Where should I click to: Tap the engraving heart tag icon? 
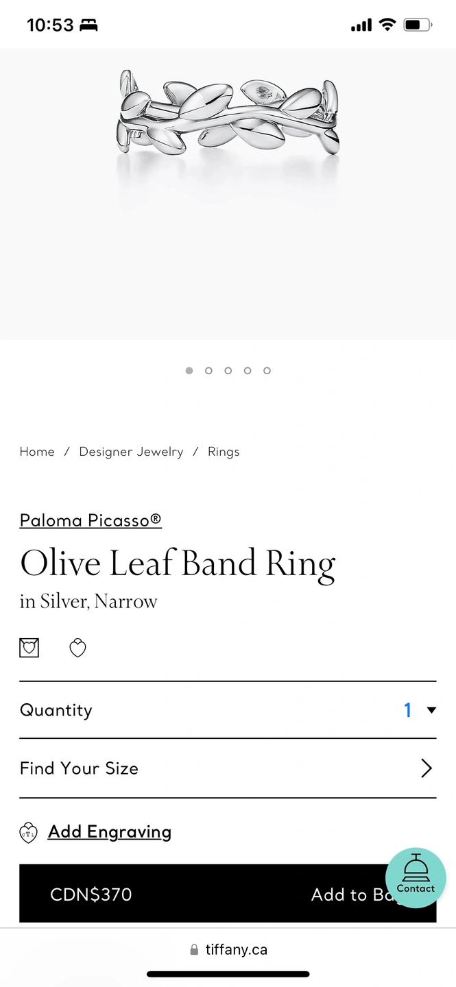(28, 833)
